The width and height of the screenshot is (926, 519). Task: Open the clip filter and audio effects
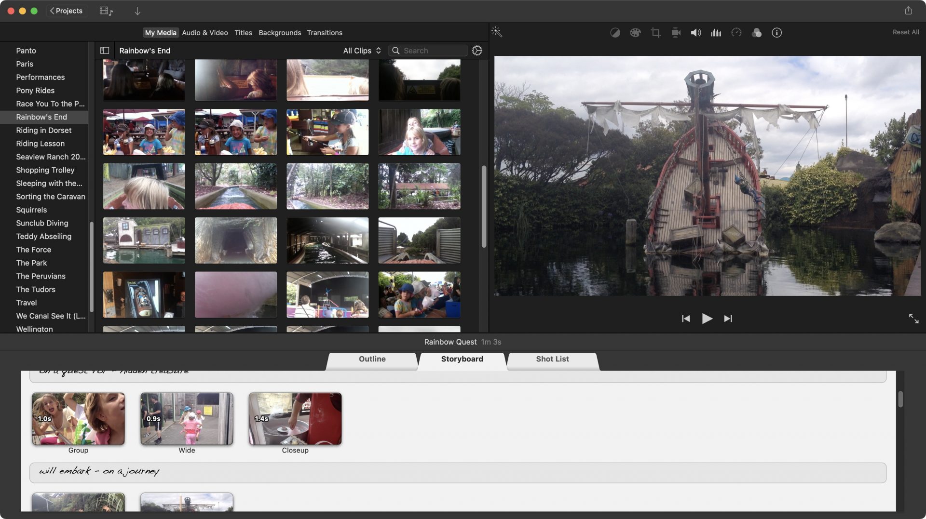pyautogui.click(x=756, y=32)
